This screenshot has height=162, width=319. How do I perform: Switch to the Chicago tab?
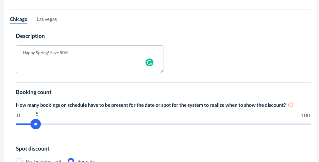point(19,19)
